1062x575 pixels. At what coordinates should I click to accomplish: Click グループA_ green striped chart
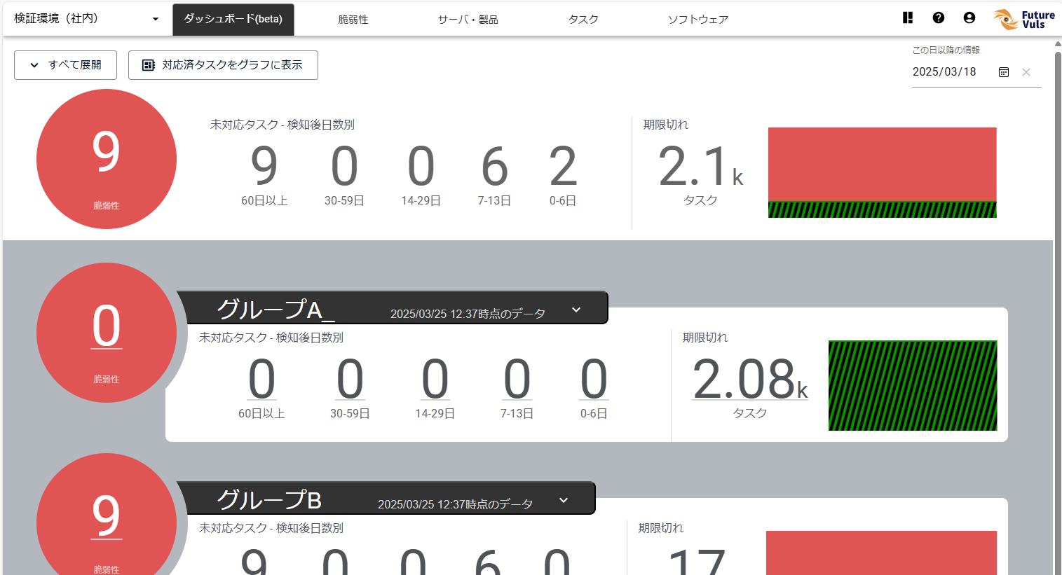tap(913, 385)
